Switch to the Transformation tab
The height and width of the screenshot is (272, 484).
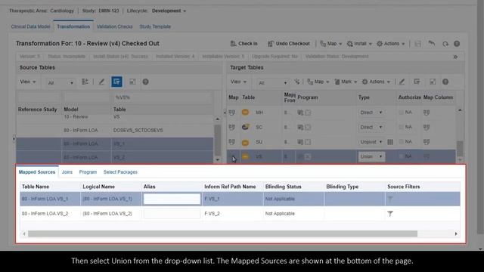tap(73, 27)
